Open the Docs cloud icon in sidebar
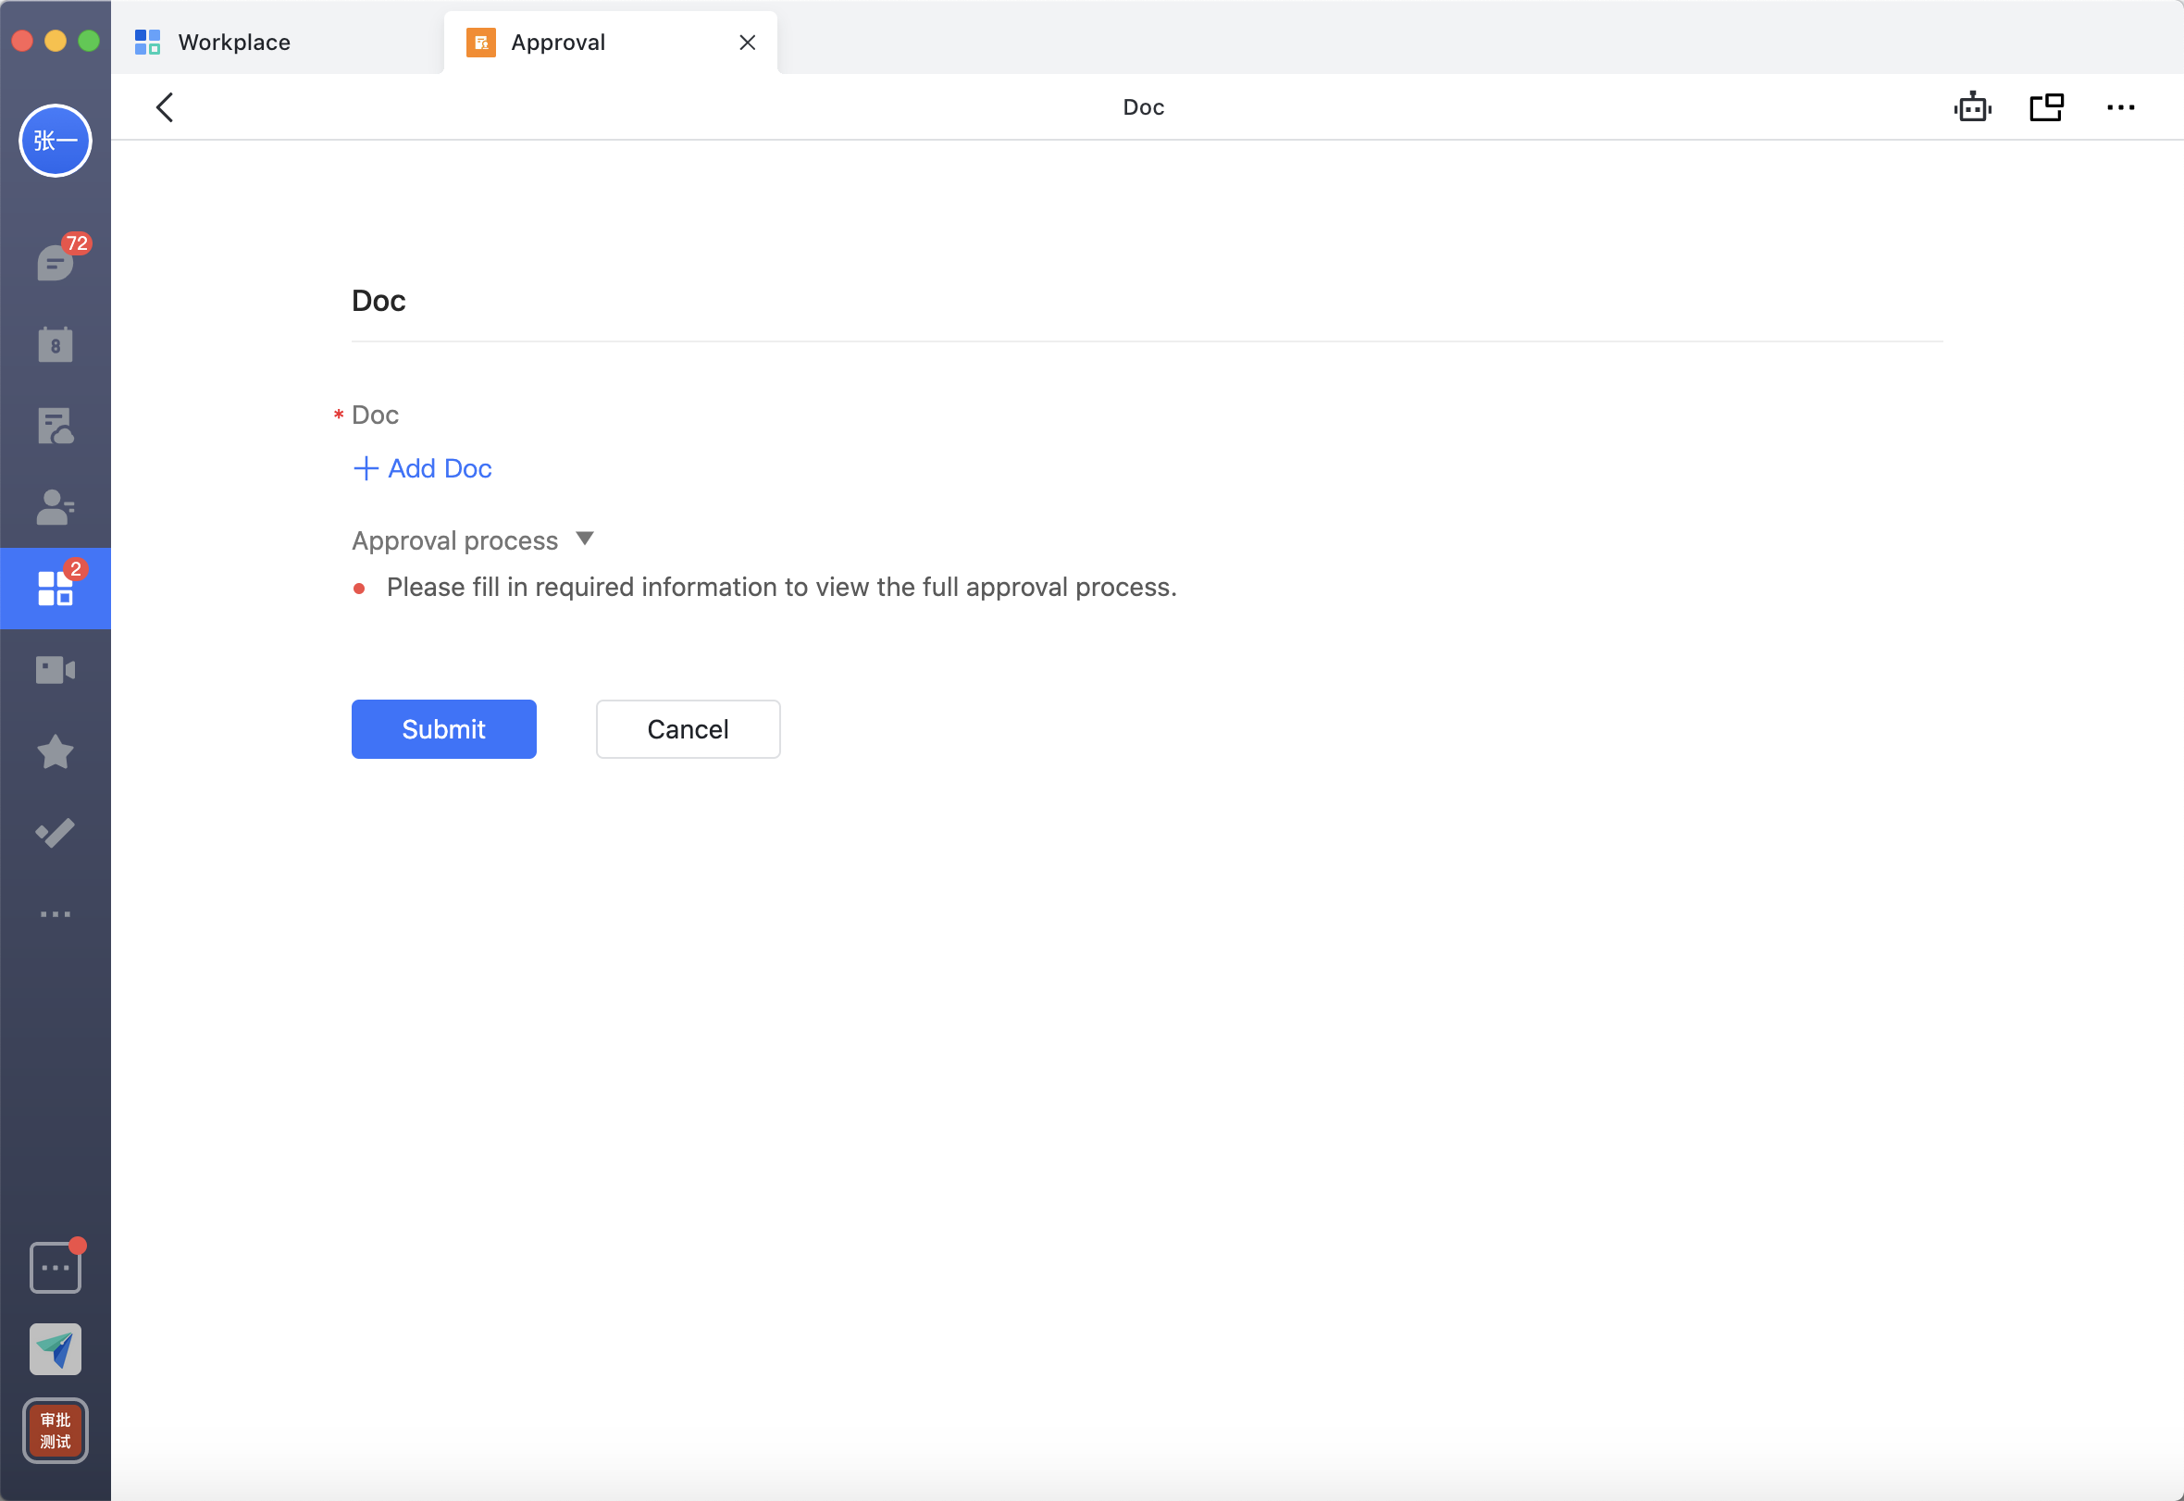The image size is (2184, 1501). (56, 426)
